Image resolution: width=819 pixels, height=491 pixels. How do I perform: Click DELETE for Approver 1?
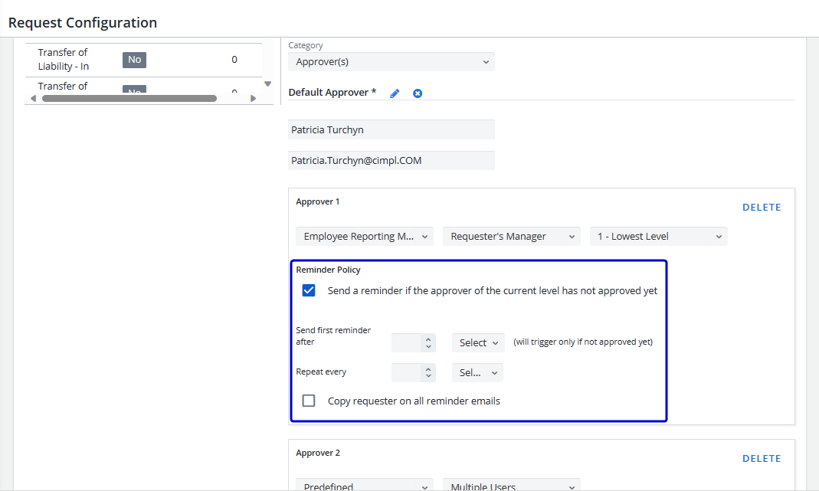(762, 208)
